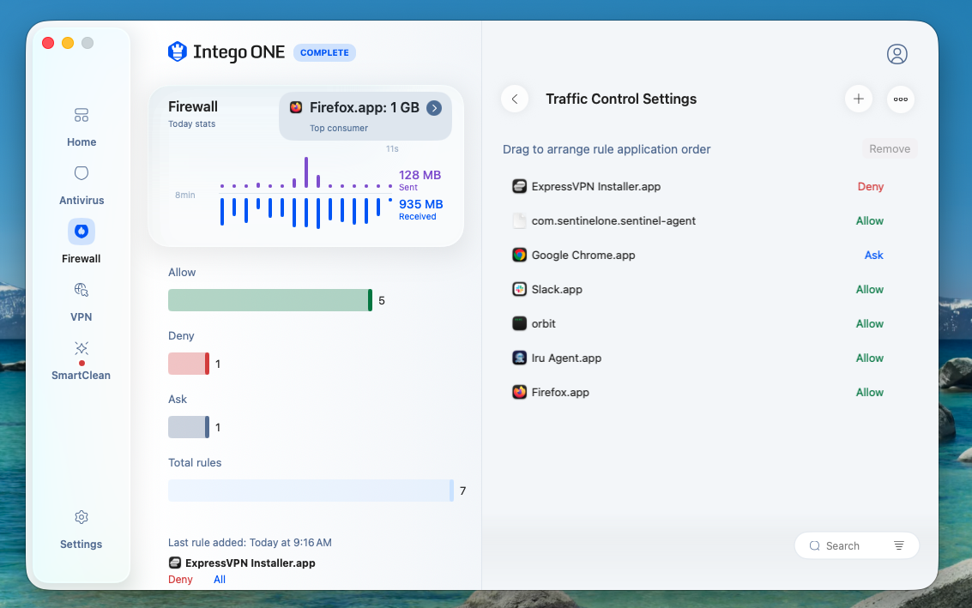Select the ExpressVPN Installer.app rule name

595,187
